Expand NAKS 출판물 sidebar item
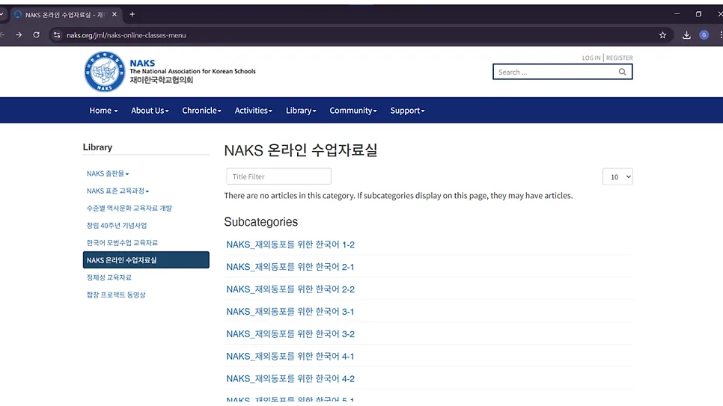723x406 pixels. coord(108,173)
